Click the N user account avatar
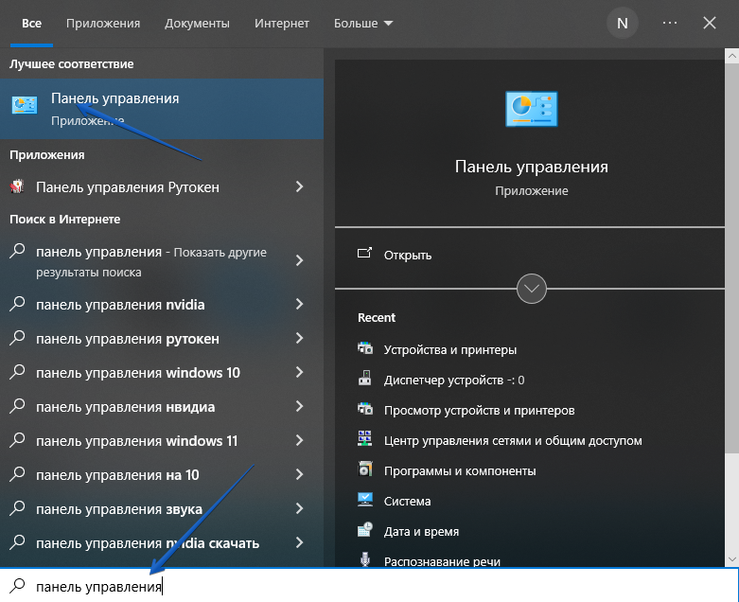 pyautogui.click(x=622, y=23)
